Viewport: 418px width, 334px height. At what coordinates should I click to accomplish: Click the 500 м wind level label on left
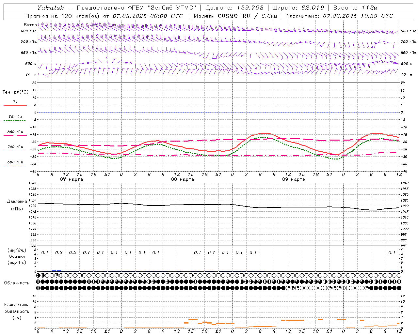(x=31, y=64)
